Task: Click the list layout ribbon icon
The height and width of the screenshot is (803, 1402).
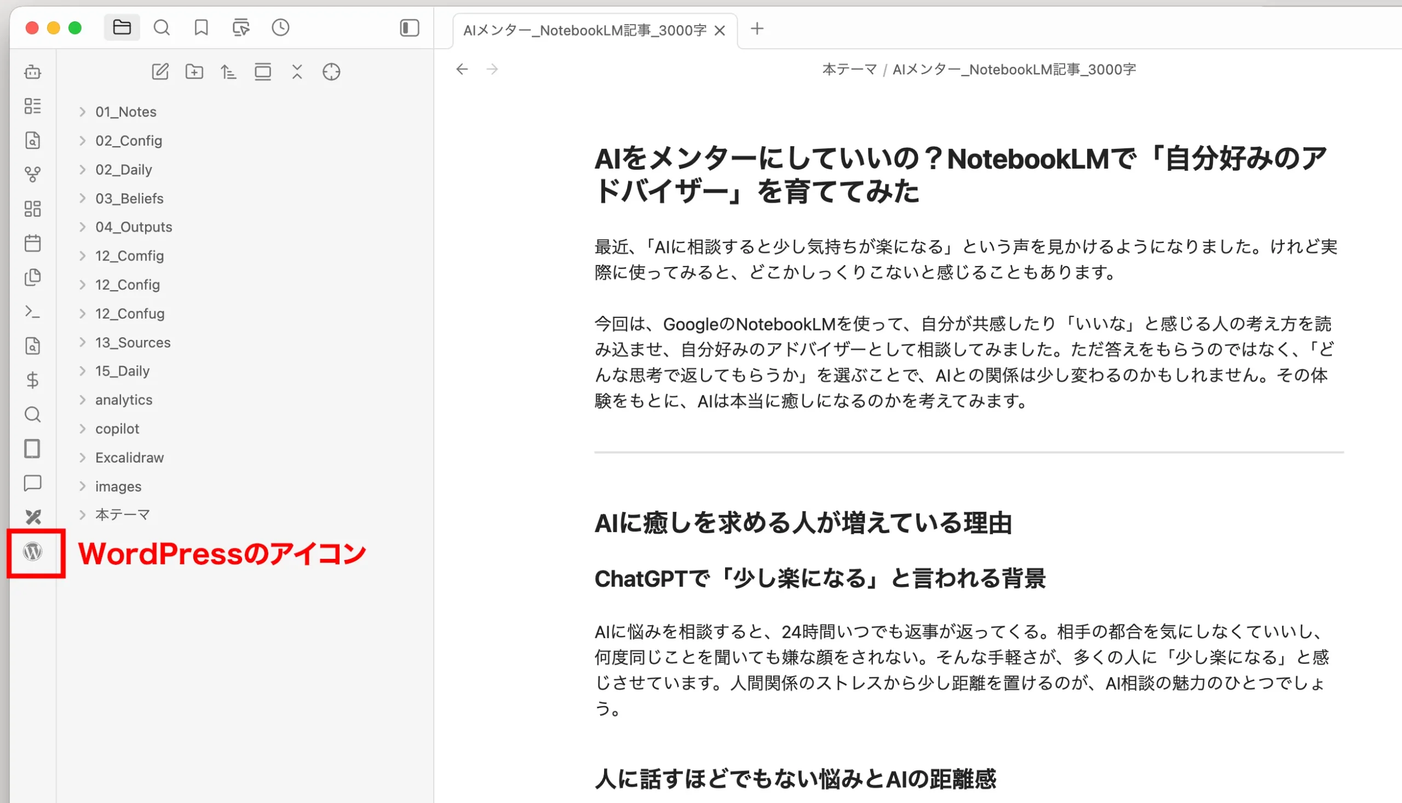Action: 33,106
